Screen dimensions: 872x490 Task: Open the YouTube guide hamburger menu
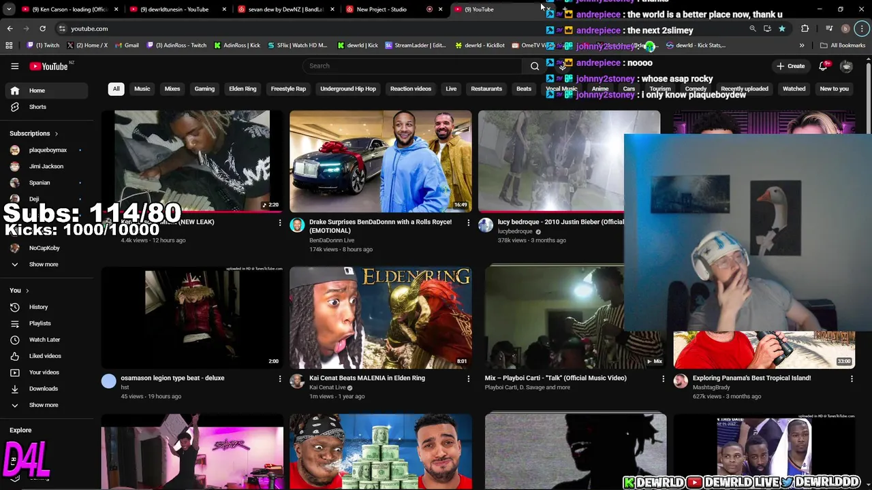14,66
